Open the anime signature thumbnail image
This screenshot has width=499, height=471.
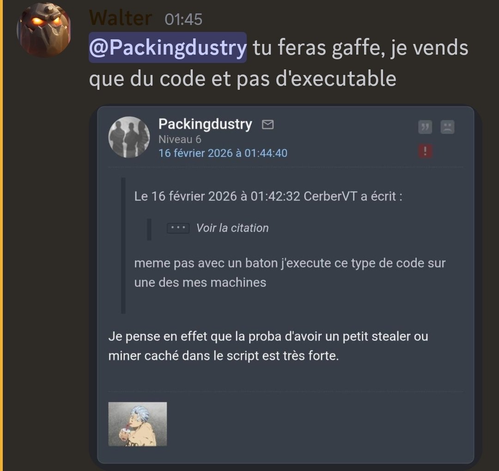(x=138, y=424)
